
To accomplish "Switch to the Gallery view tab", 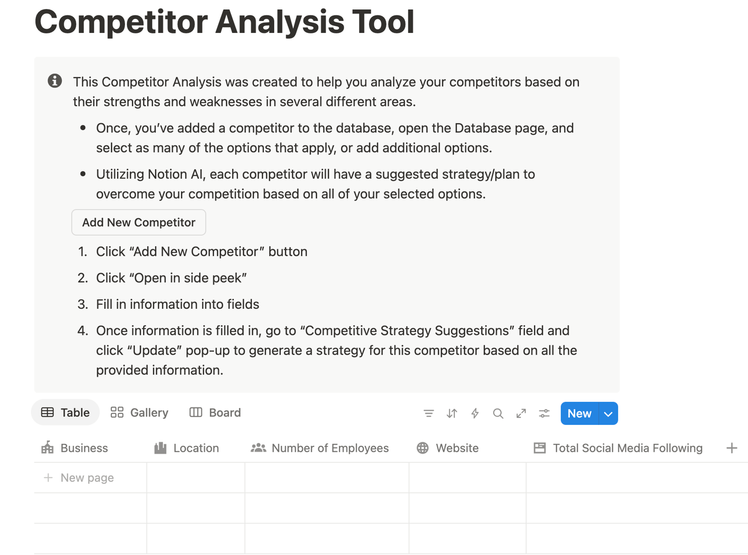I will (x=140, y=413).
